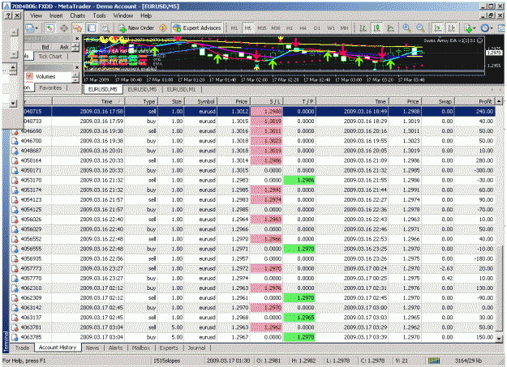The image size is (507, 367).
Task: Open the View menu
Action: click(37, 15)
